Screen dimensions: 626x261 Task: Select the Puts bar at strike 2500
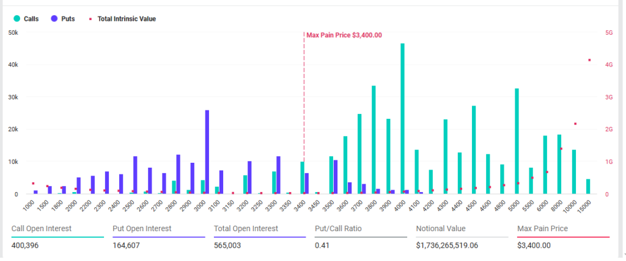tap(135, 175)
